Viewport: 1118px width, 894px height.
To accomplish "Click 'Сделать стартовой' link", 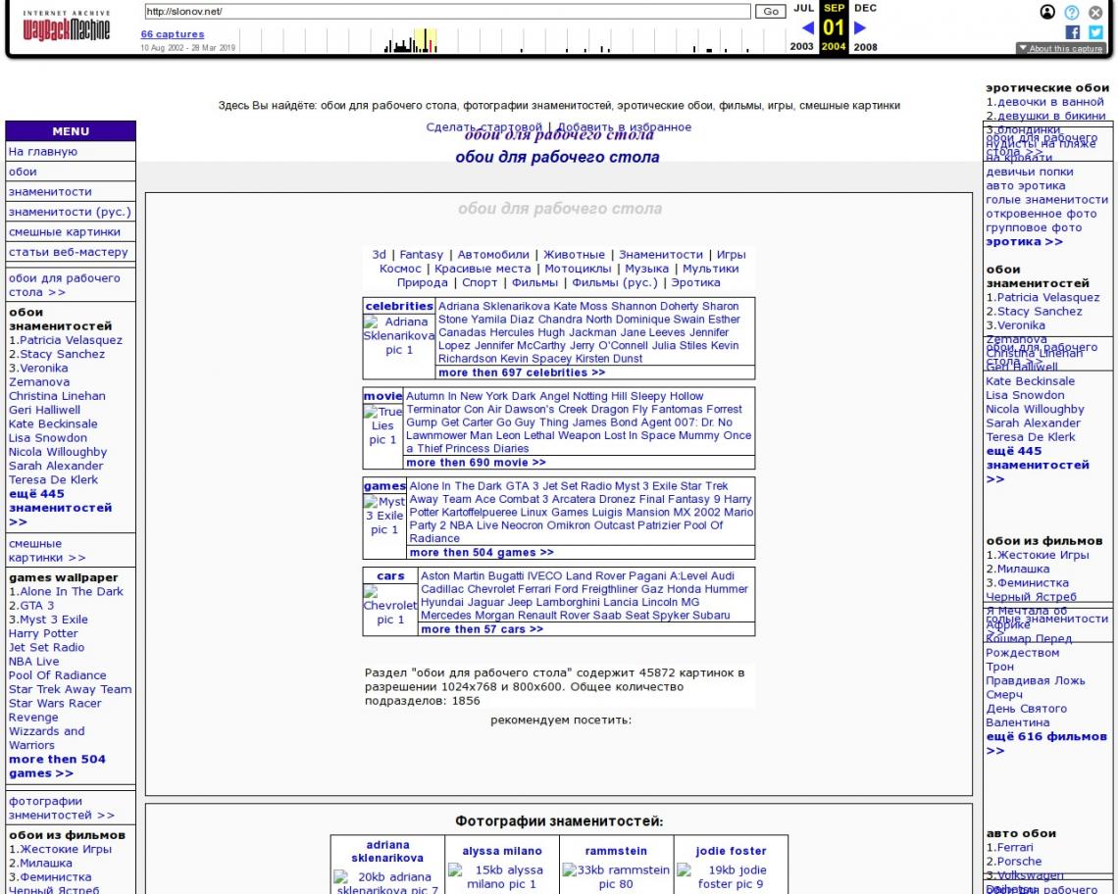I will (484, 126).
